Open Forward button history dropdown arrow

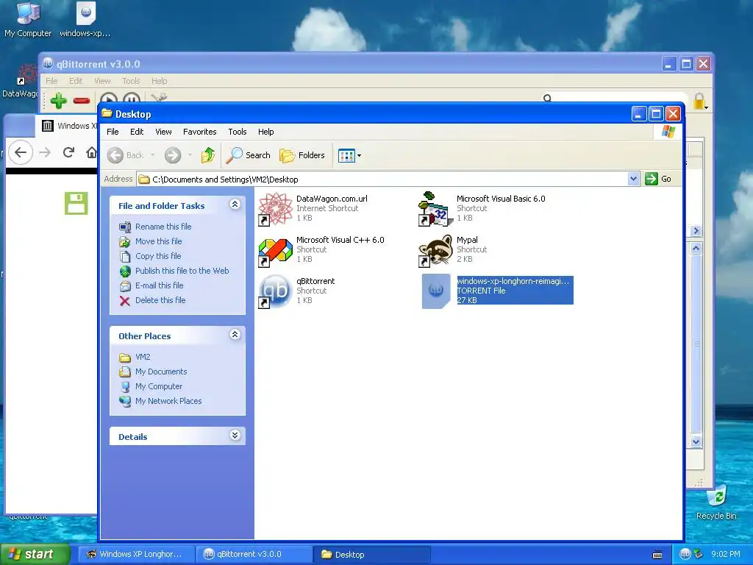pos(190,155)
